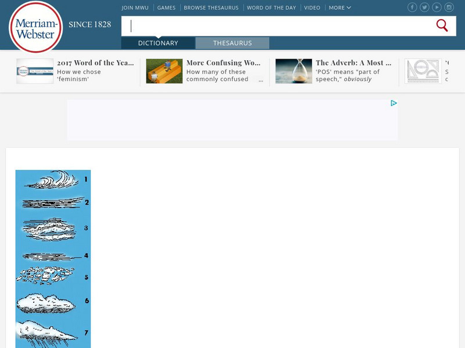Open the BROWSE THESAURUS page
Image resolution: width=465 pixels, height=348 pixels.
click(212, 8)
